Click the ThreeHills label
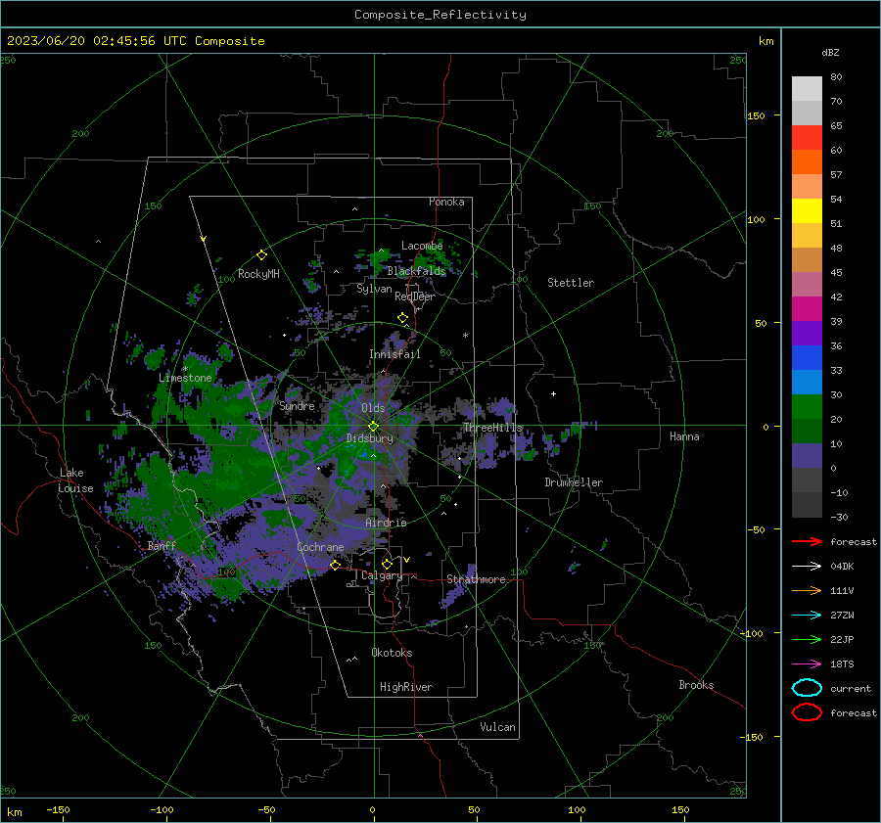This screenshot has height=823, width=881. click(x=492, y=428)
